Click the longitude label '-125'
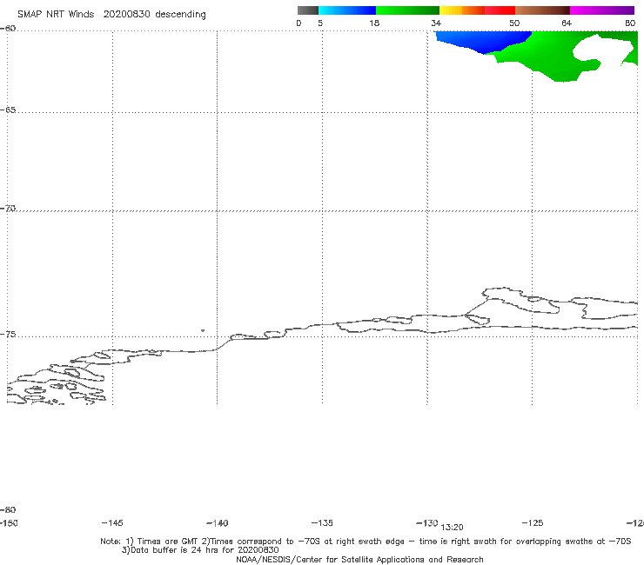 [533, 522]
